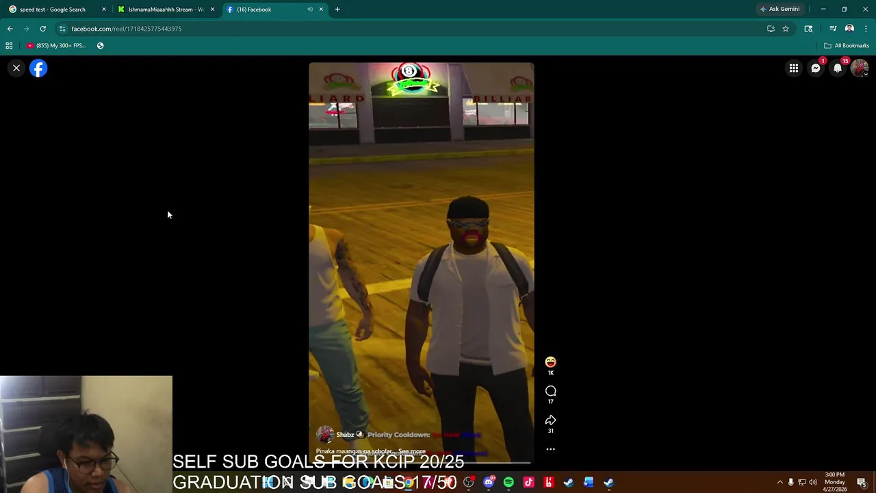This screenshot has width=876, height=493.
Task: Close the speed test tab
Action: point(104,10)
